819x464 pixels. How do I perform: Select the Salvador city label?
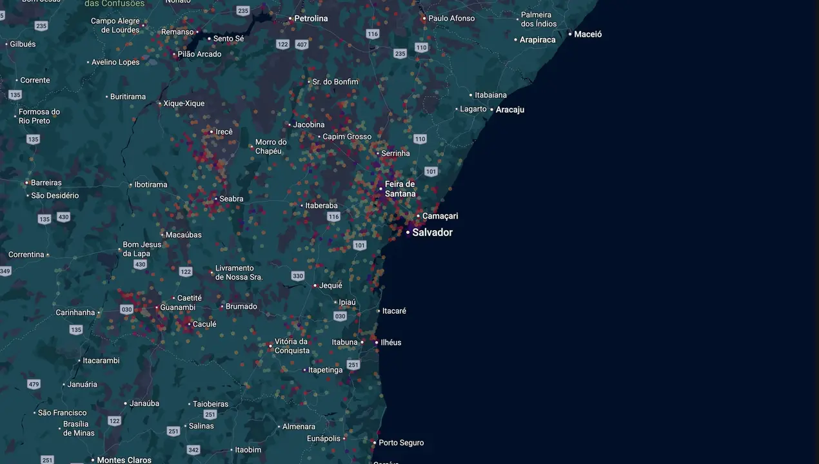coord(432,232)
